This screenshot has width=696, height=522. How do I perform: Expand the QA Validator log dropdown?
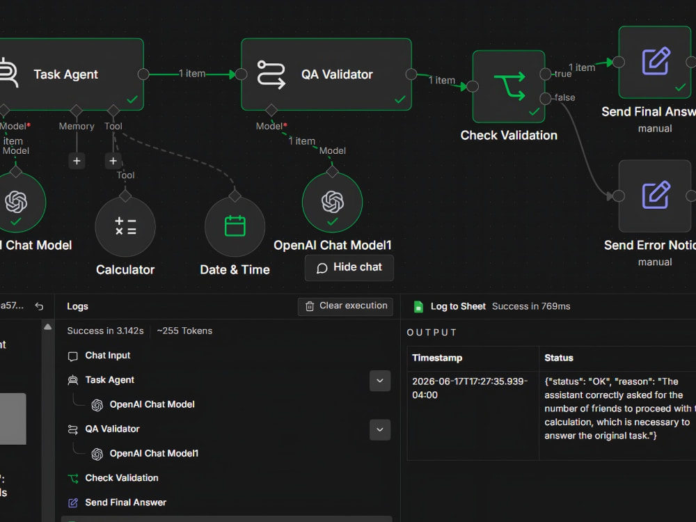(380, 429)
